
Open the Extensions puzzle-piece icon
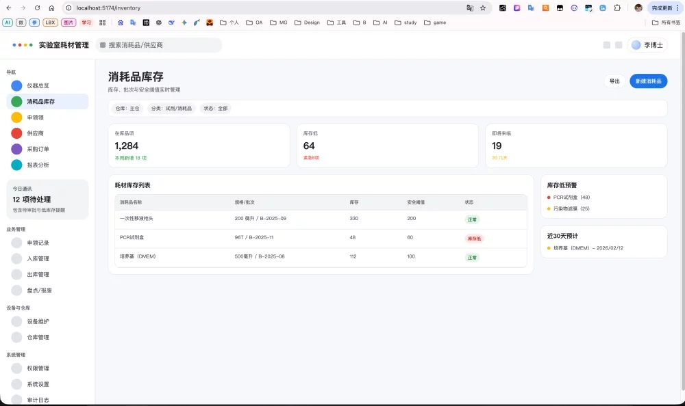pyautogui.click(x=617, y=8)
